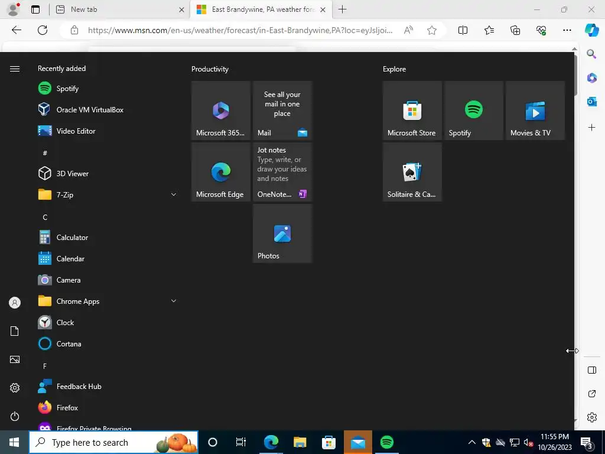Open the Mail live tile
Image resolution: width=605 pixels, height=454 pixels.
click(x=282, y=111)
